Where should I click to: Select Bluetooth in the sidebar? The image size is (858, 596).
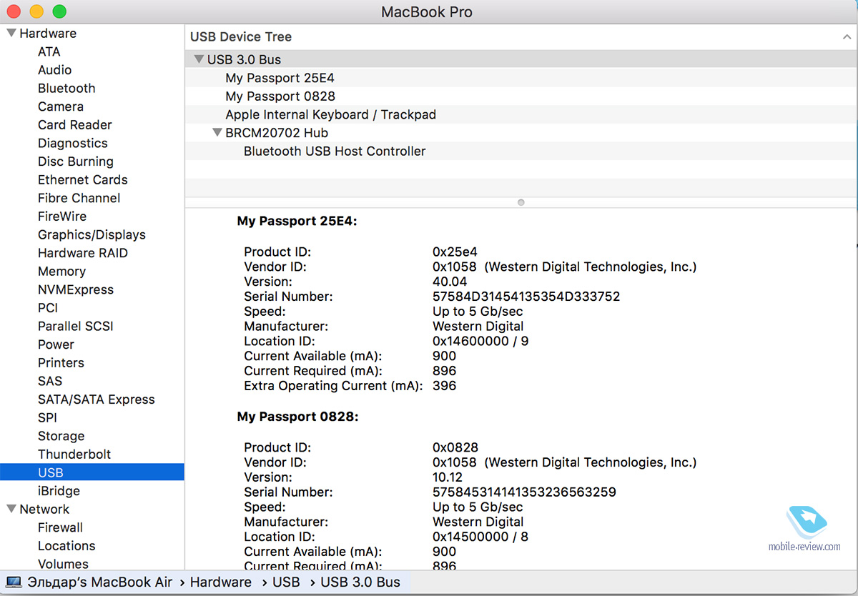click(66, 88)
